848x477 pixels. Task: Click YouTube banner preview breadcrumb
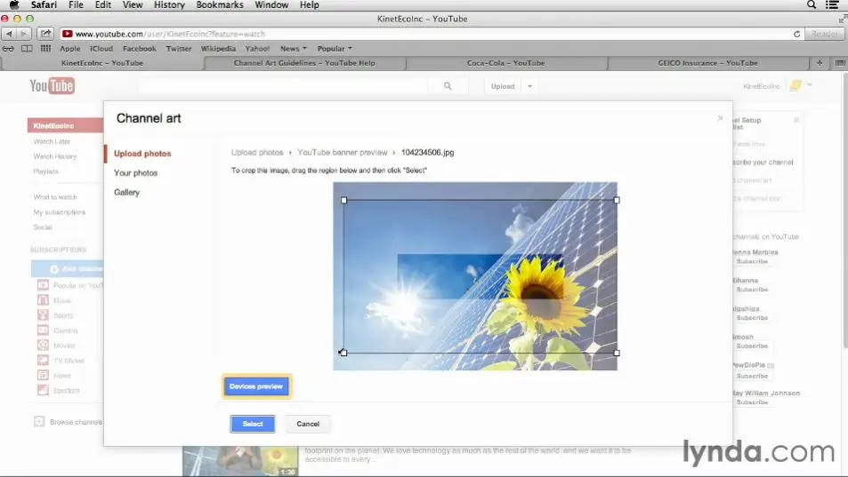(343, 152)
